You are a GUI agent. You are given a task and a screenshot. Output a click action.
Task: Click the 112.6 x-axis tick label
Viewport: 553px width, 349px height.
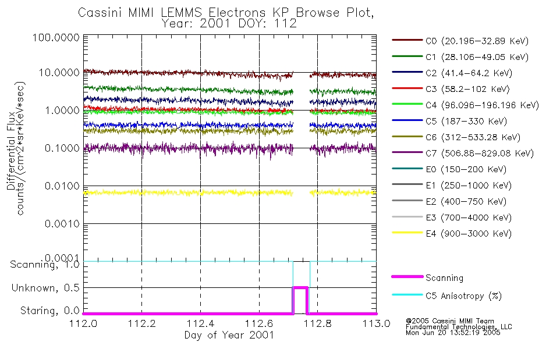tap(259, 323)
